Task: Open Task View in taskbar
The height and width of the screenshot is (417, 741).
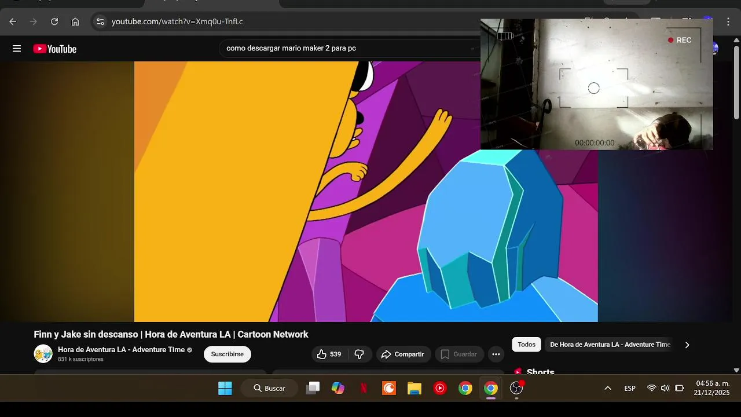Action: click(x=313, y=388)
